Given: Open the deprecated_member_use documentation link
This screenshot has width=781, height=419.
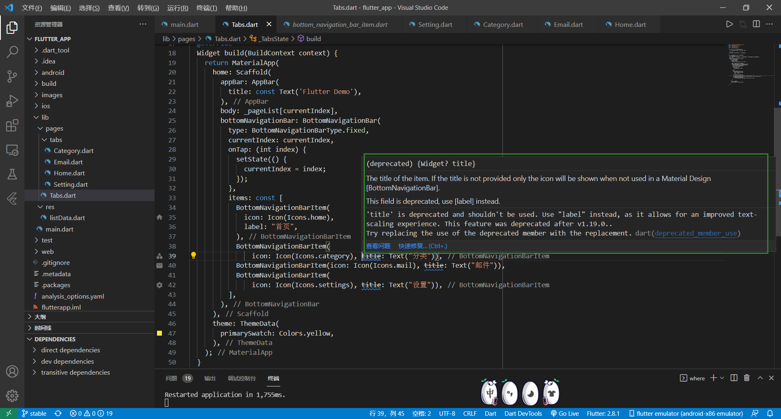Looking at the screenshot, I should pyautogui.click(x=696, y=233).
